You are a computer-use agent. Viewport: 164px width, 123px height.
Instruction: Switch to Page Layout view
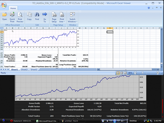point(122,73)
